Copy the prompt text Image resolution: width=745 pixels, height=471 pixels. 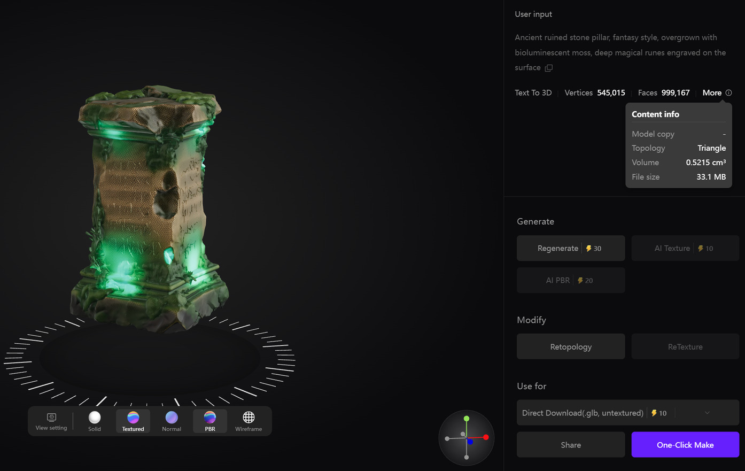point(549,67)
